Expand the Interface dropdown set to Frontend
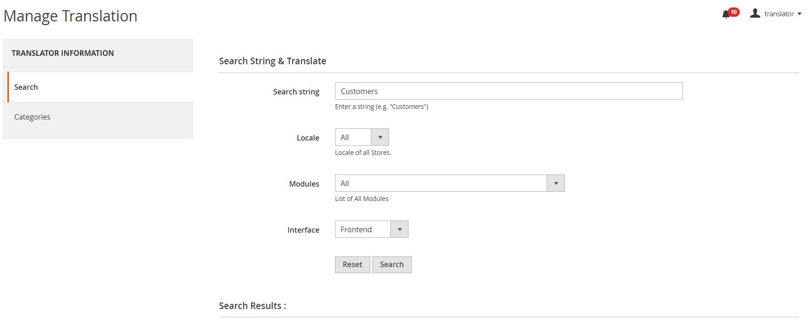The image size is (810, 329). click(371, 229)
